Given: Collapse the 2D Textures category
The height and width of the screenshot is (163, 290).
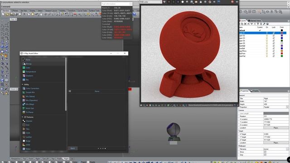Looking at the screenshot, I should [23, 117].
